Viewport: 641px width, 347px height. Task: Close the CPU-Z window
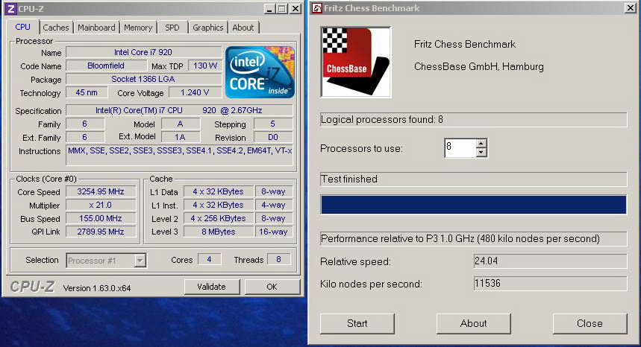(296, 8)
